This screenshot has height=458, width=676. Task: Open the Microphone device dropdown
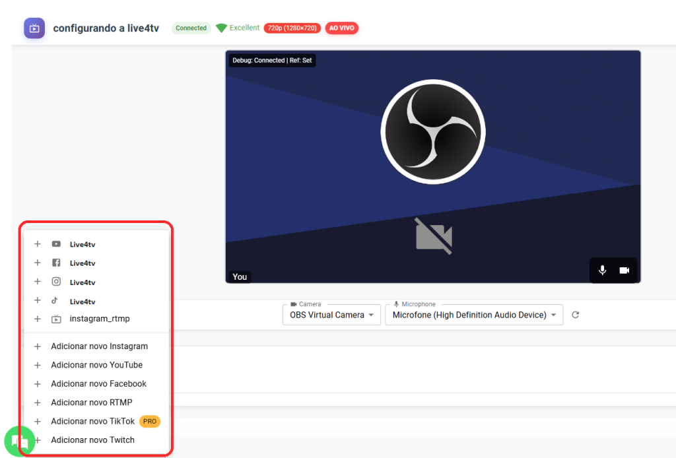click(474, 315)
